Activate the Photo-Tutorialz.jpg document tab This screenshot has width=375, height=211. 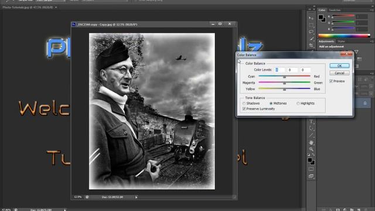28,8
